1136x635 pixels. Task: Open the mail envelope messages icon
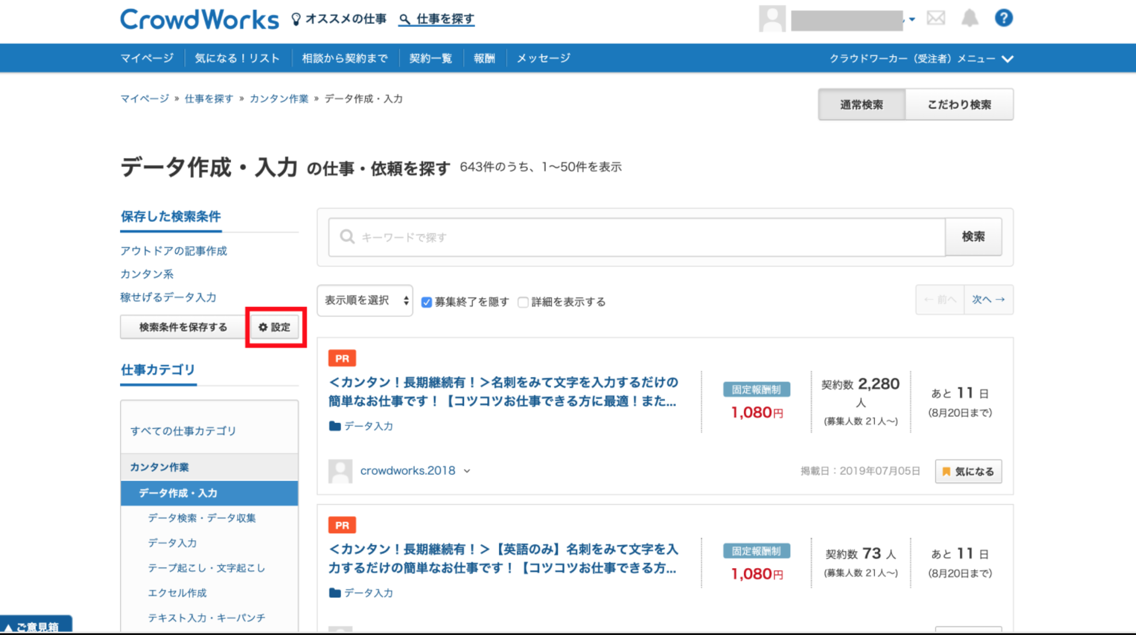[x=935, y=19]
